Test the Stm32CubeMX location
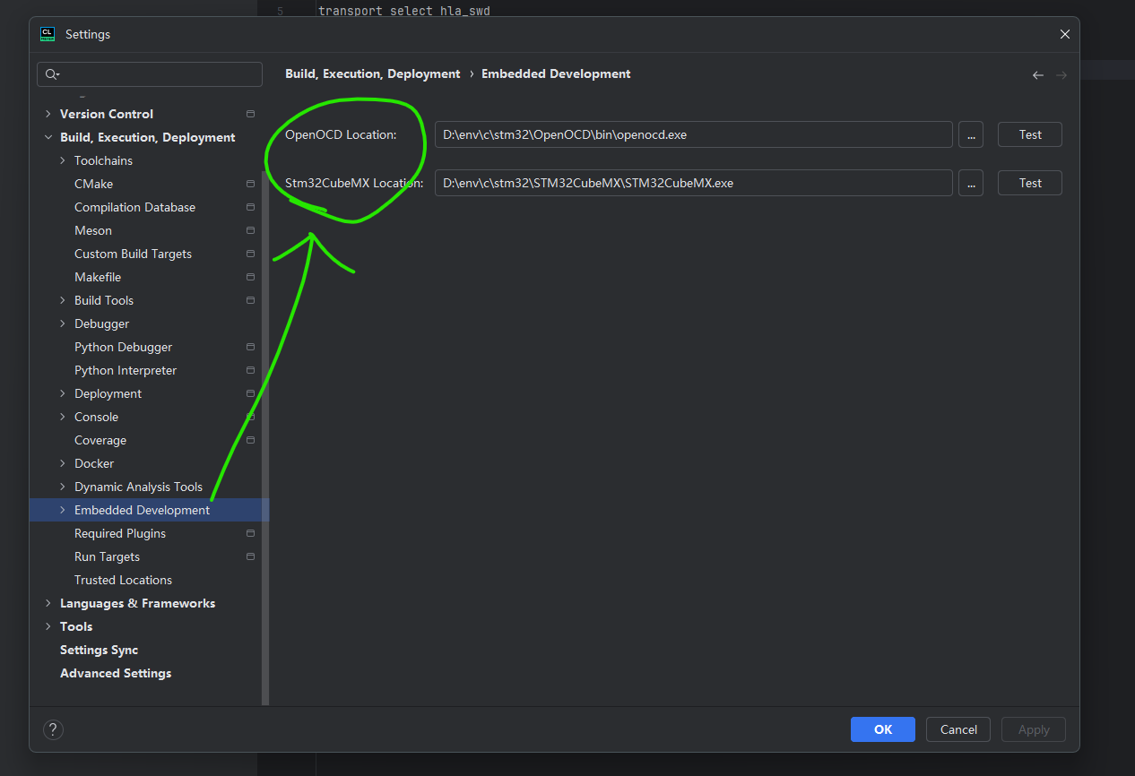The width and height of the screenshot is (1135, 776). pyautogui.click(x=1030, y=183)
